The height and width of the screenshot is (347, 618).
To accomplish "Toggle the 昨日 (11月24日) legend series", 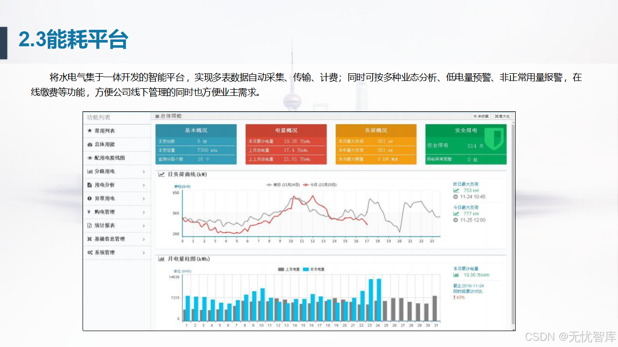I will click(283, 185).
